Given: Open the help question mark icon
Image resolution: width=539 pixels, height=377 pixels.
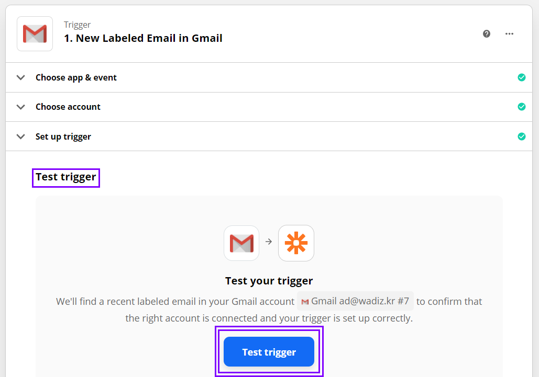Looking at the screenshot, I should [487, 33].
